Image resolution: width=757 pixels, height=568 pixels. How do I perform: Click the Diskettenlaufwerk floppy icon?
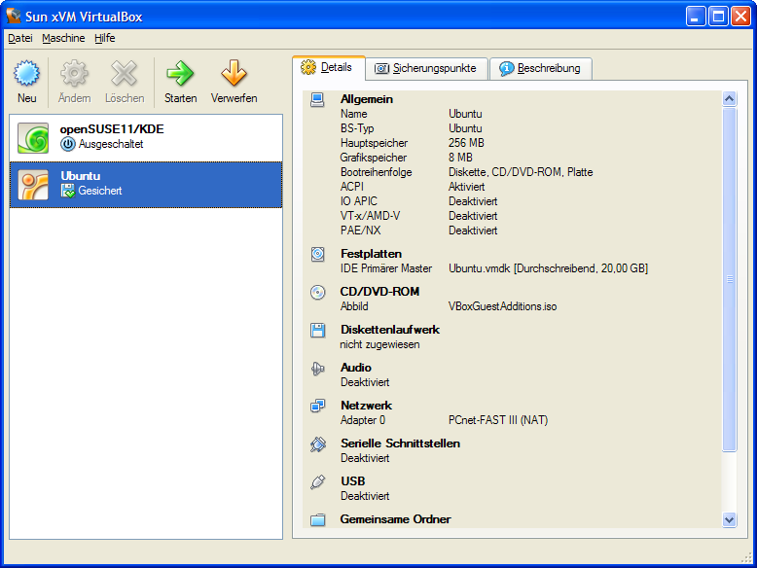click(318, 331)
